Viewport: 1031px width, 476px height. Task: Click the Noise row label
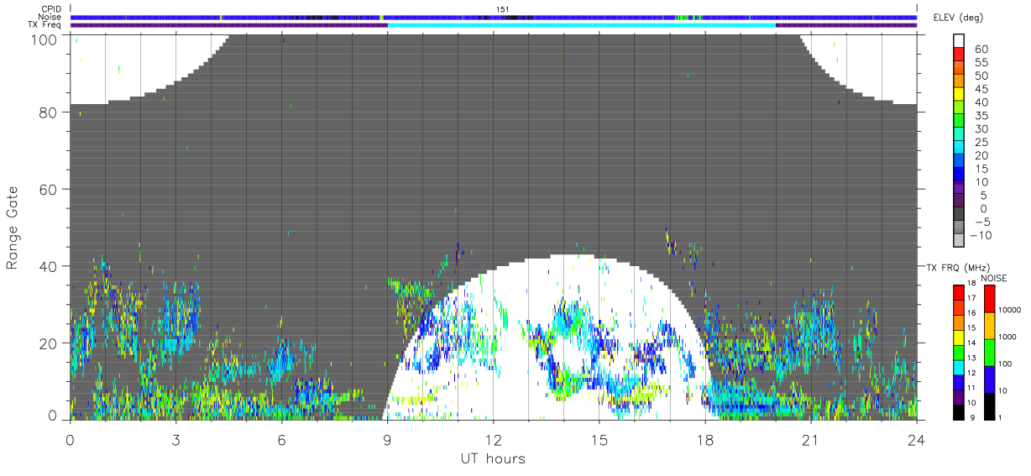tap(50, 17)
